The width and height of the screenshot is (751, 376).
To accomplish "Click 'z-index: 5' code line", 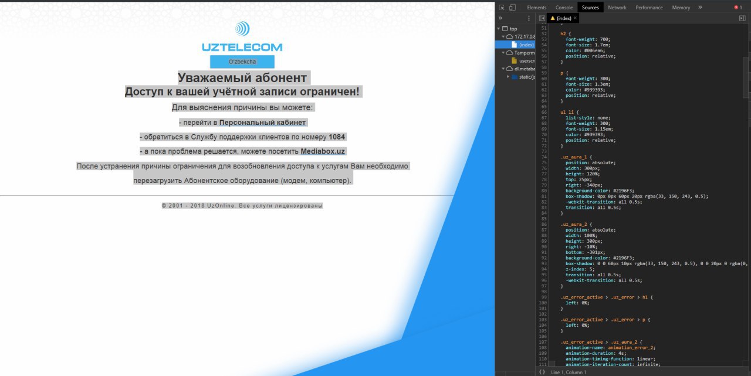I will [x=579, y=269].
